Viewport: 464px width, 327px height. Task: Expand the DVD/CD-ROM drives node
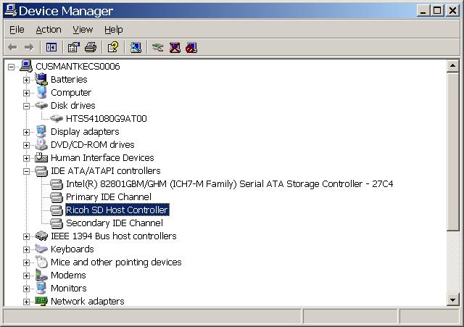(x=26, y=145)
